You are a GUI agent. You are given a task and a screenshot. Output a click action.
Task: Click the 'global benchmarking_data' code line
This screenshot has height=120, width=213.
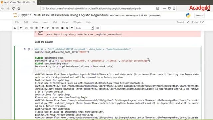pyautogui.click(x=51, y=64)
